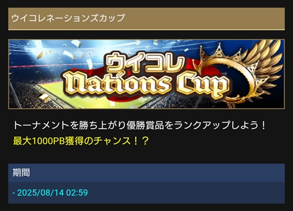This screenshot has width=293, height=211.
Task: Select the トーナメントを勝ち上がり description text
Action: point(139,125)
